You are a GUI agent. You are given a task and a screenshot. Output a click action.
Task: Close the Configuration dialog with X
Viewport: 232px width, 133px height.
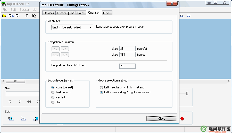pos(172,3)
